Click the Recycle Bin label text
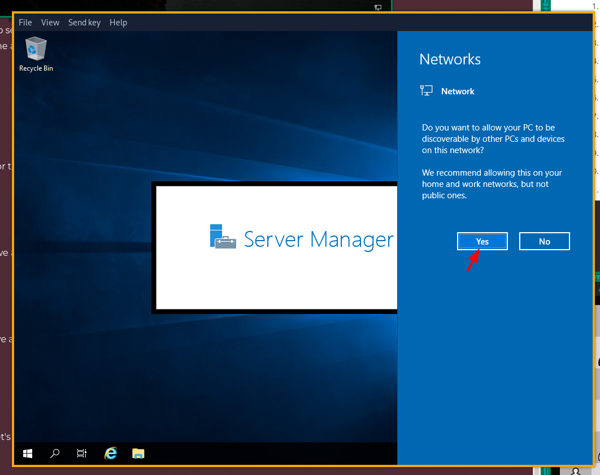Image resolution: width=600 pixels, height=475 pixels. (36, 68)
